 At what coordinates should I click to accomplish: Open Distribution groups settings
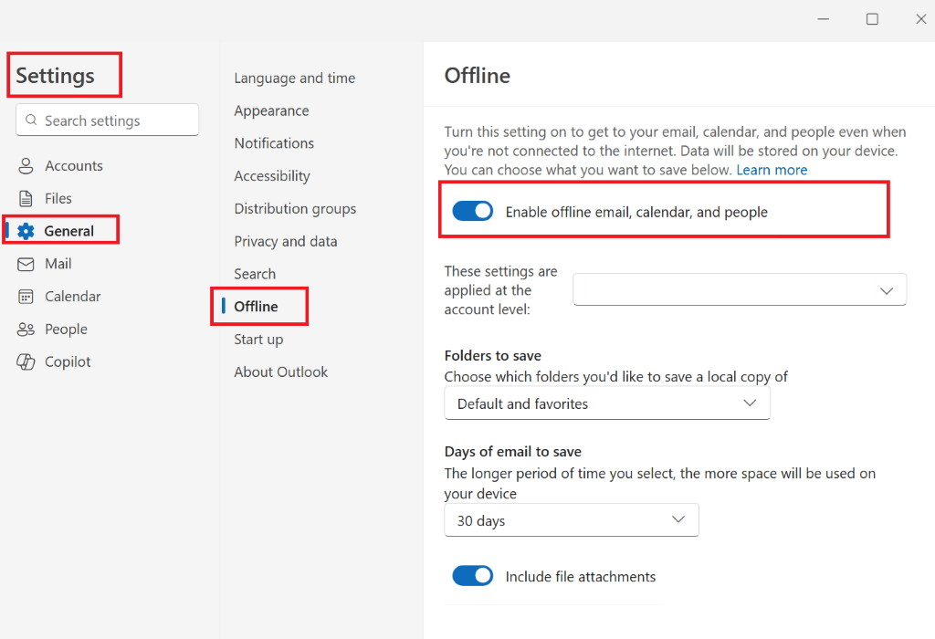(295, 208)
